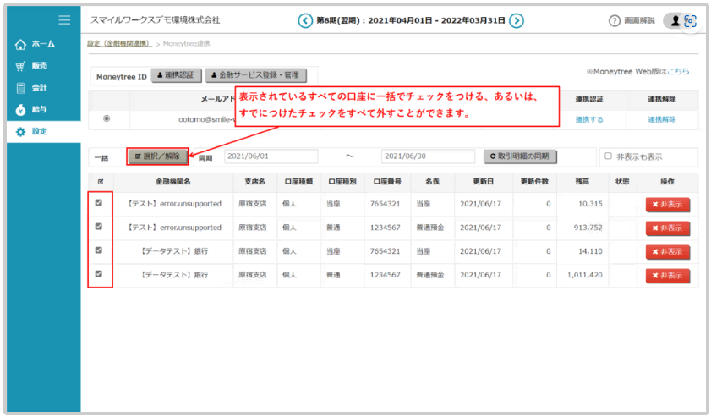Select the ootomo email radio button
The image size is (711, 417).
(x=106, y=118)
